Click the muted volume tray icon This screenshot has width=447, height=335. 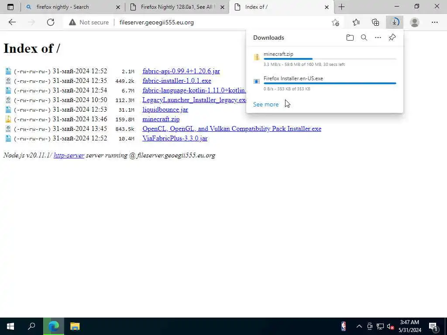390,326
